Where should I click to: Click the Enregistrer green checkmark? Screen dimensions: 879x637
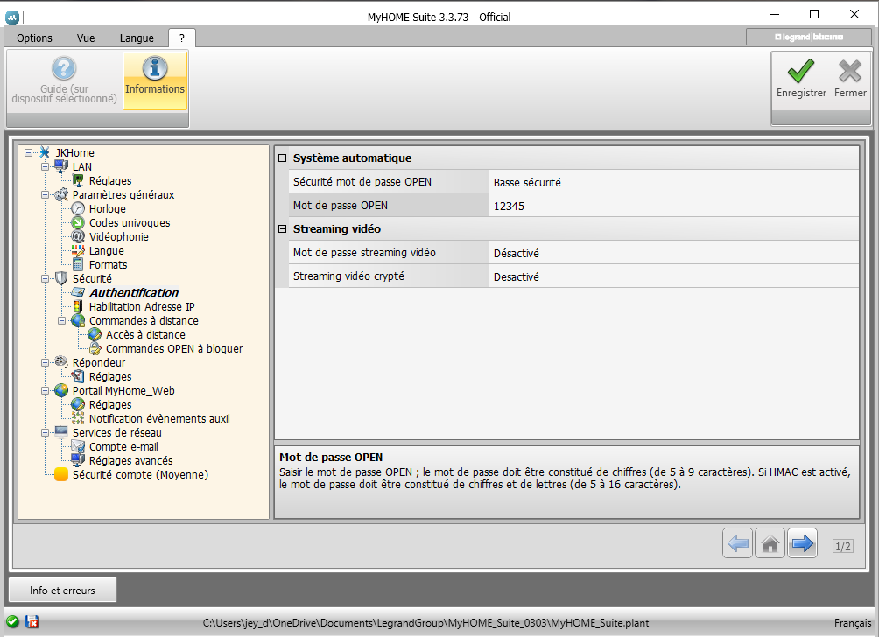click(801, 71)
